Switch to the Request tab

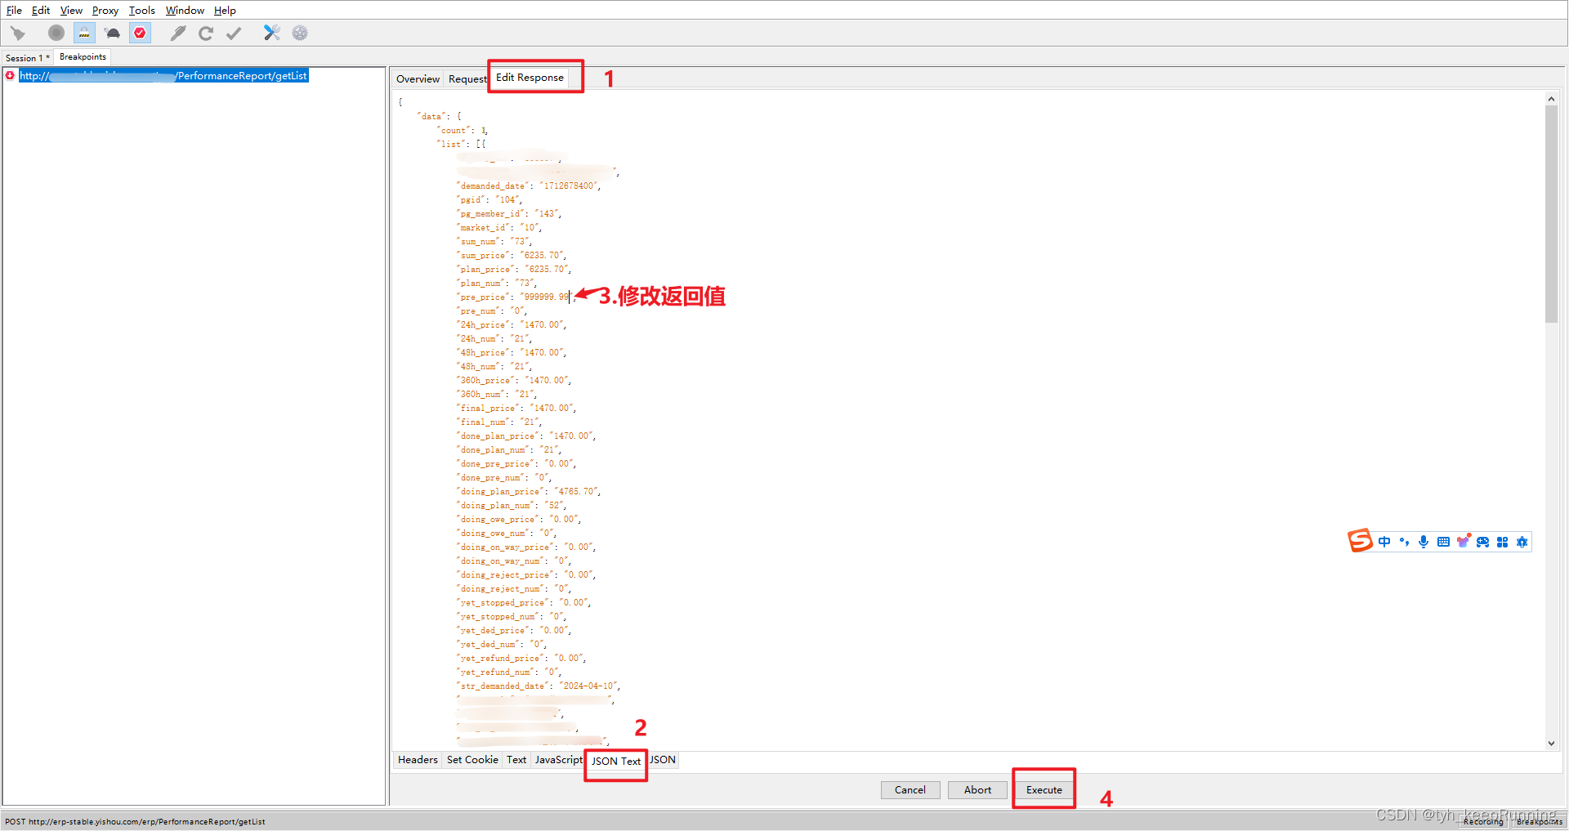(x=467, y=78)
